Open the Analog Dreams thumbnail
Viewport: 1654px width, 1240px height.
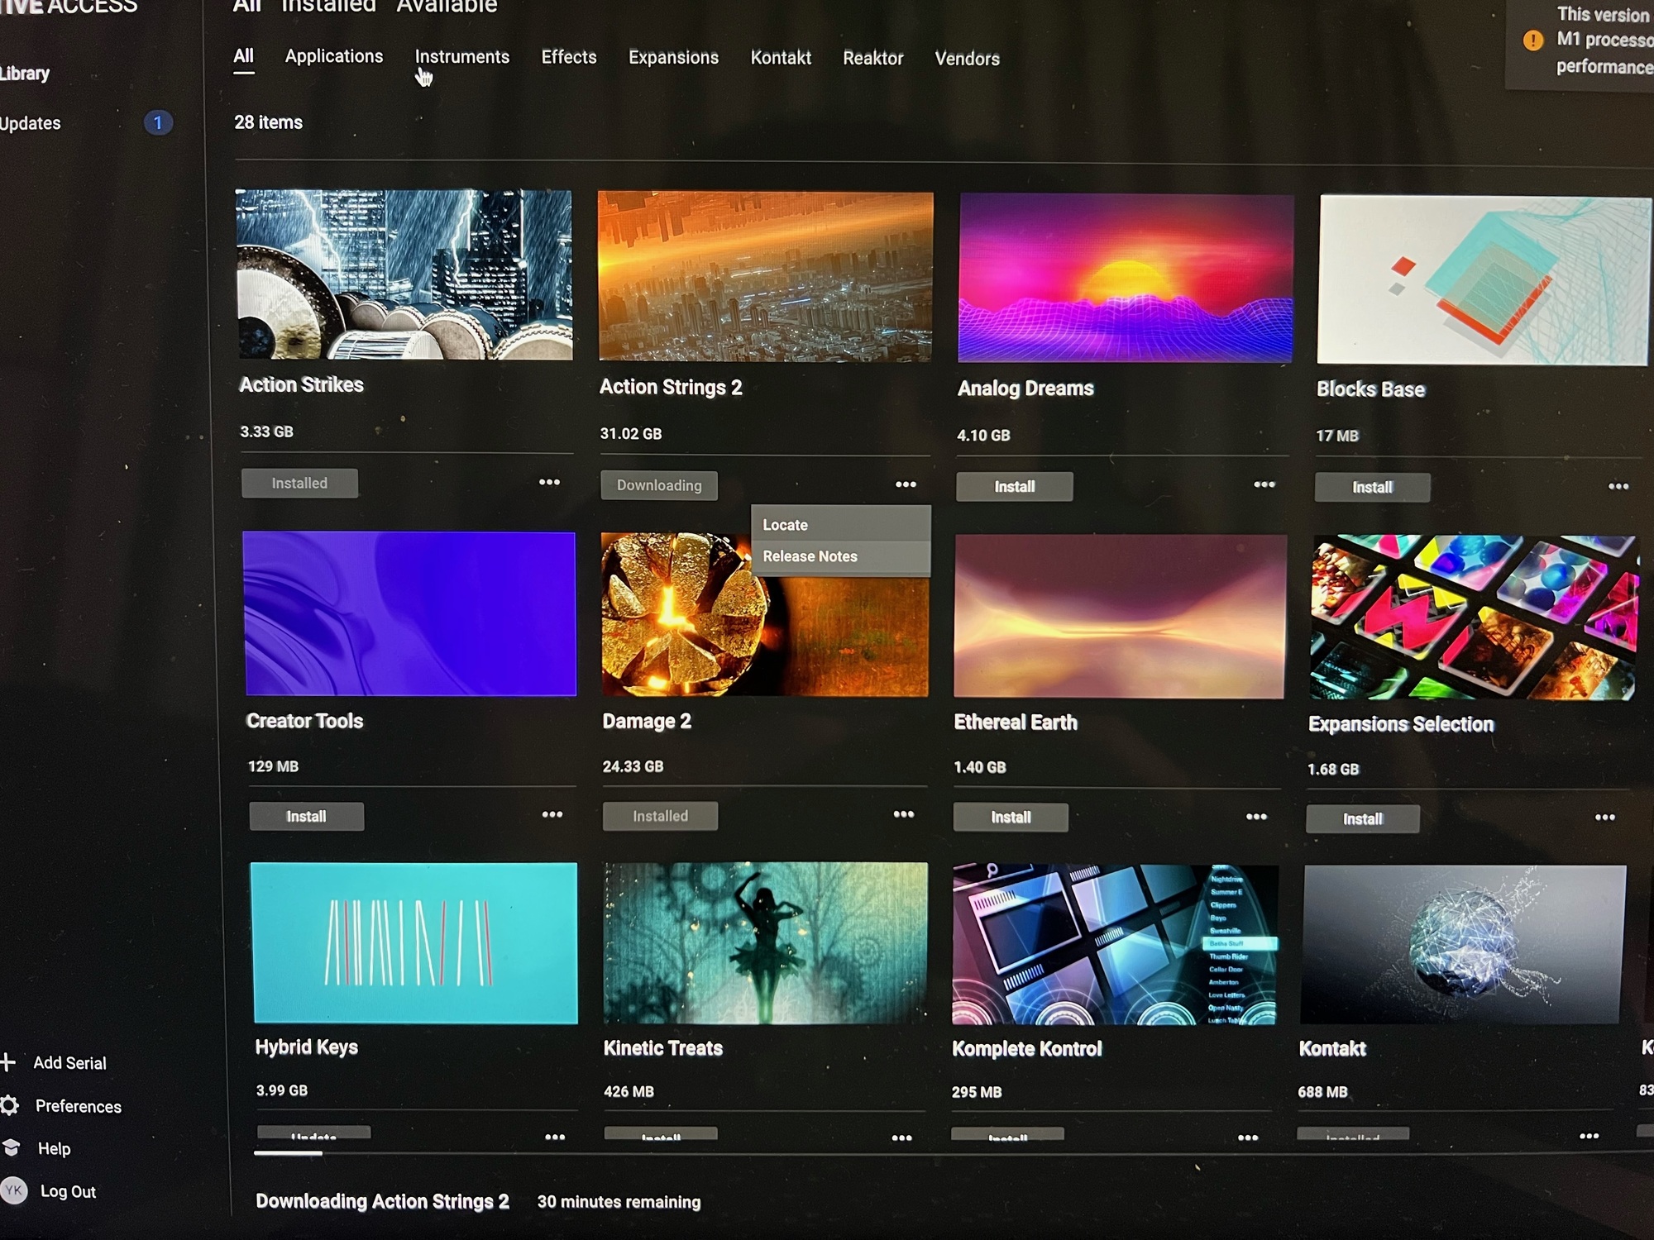point(1126,279)
